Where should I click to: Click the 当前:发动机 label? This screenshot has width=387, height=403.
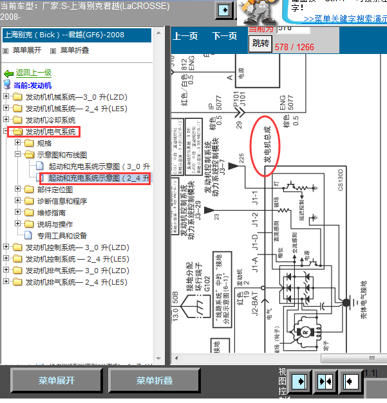pos(33,85)
